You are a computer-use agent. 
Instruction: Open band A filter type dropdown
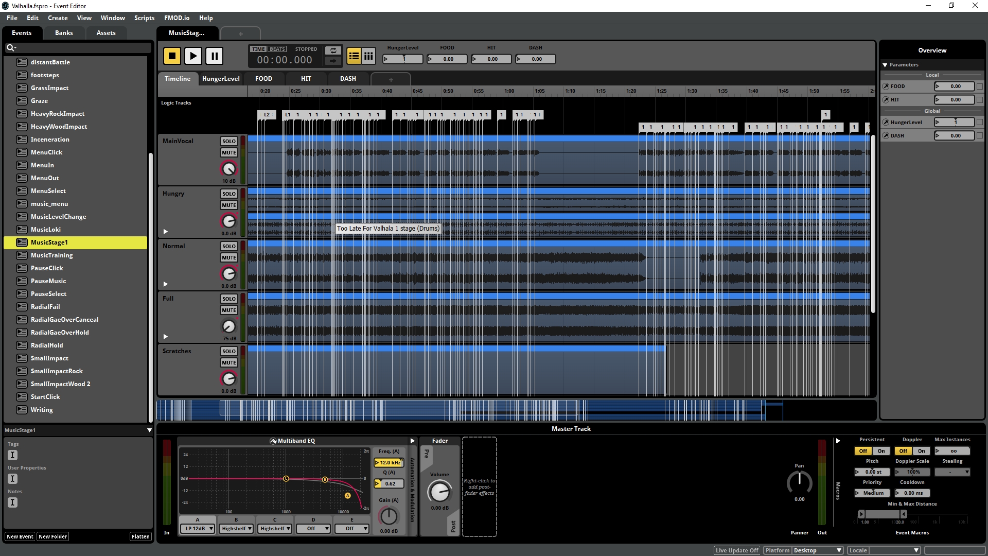(x=198, y=529)
